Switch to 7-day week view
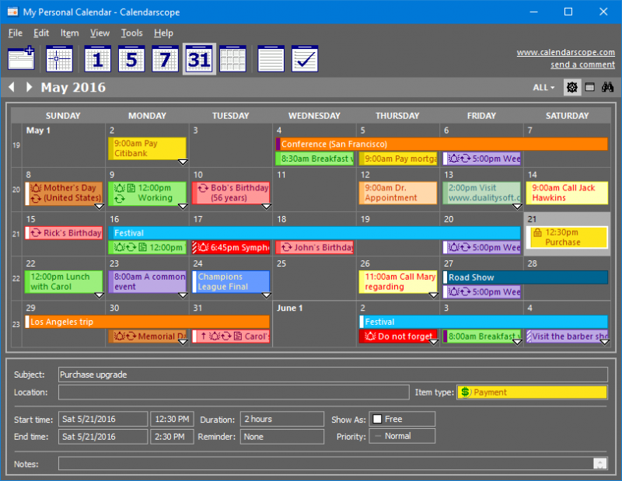 (165, 59)
